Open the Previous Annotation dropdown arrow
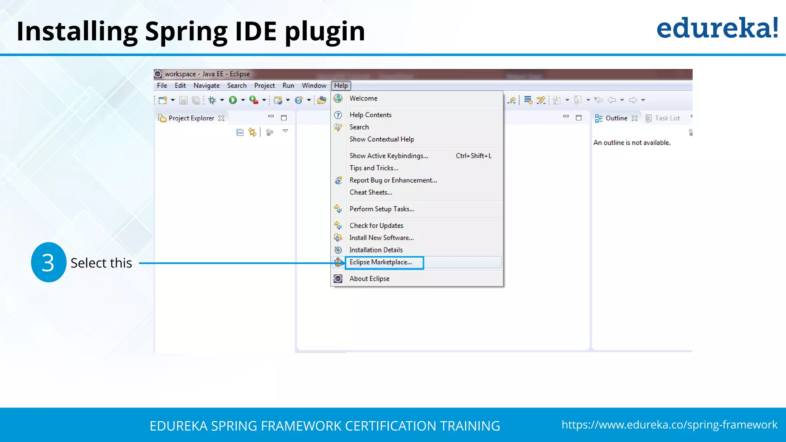This screenshot has height=442, width=786. pos(588,100)
